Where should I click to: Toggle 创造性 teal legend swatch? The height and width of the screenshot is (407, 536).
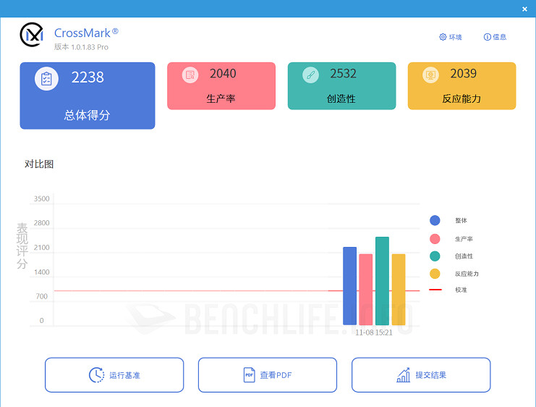point(435,256)
